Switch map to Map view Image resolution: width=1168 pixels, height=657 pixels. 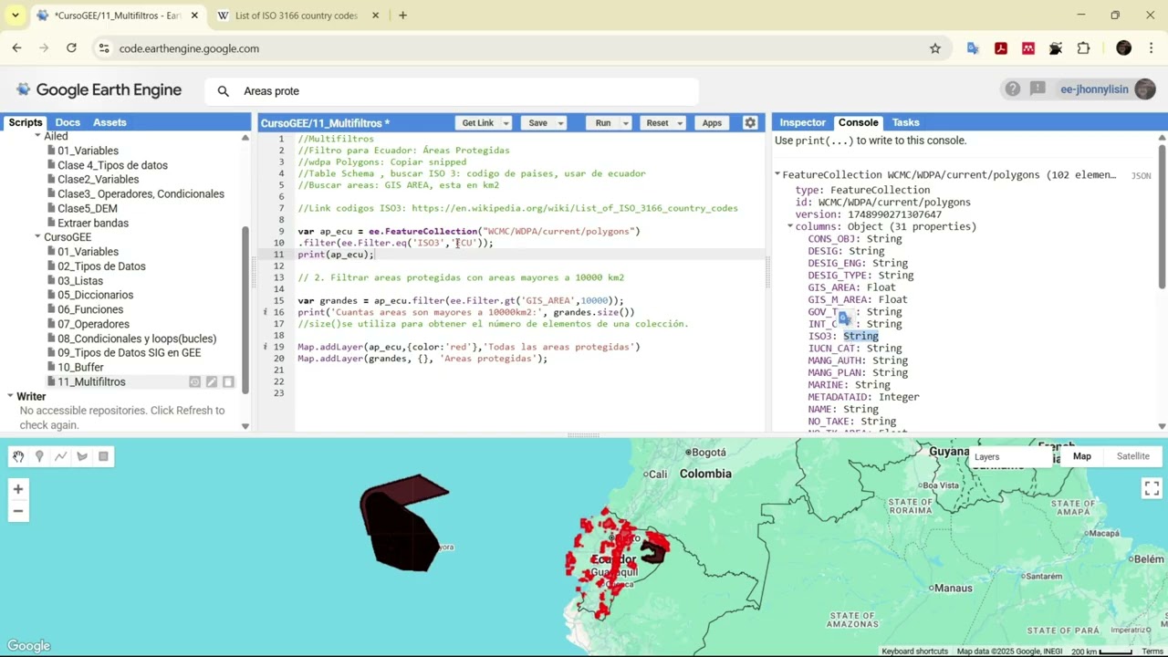pyautogui.click(x=1081, y=456)
